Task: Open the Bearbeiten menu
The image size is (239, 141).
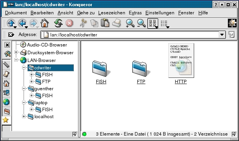Action: coord(42,13)
